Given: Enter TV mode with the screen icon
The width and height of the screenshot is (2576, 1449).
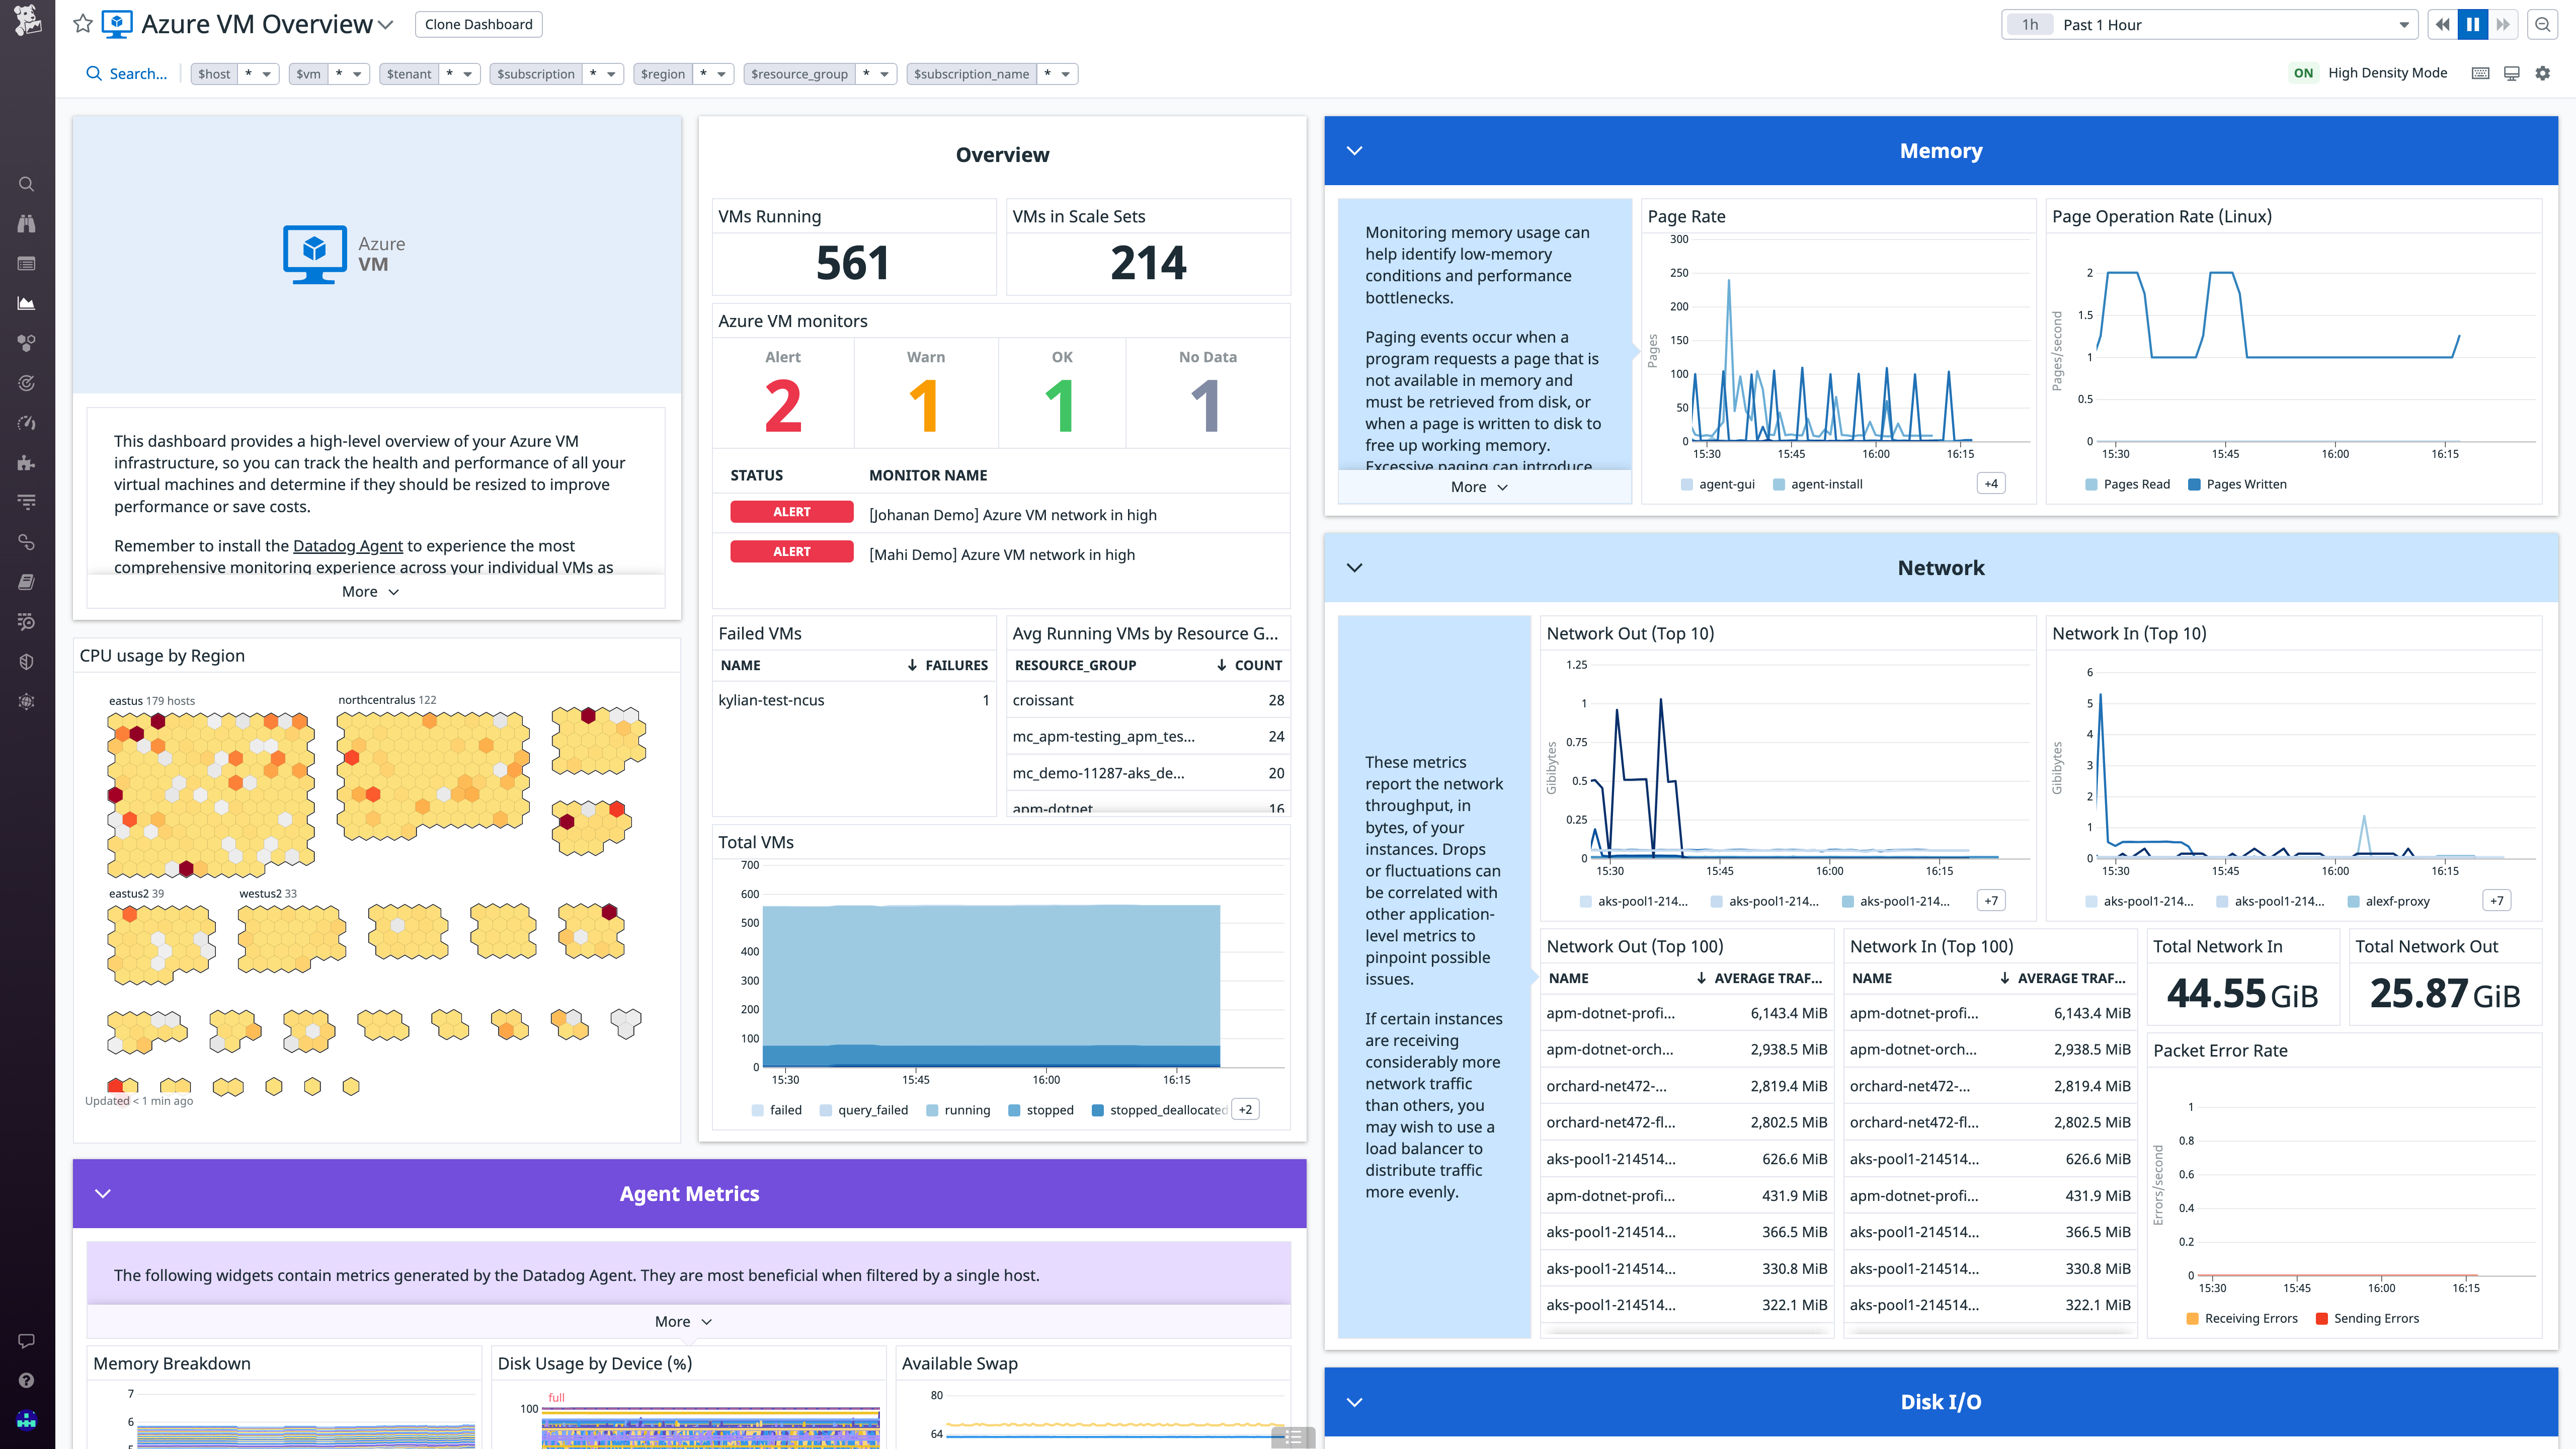Looking at the screenshot, I should (x=2511, y=73).
